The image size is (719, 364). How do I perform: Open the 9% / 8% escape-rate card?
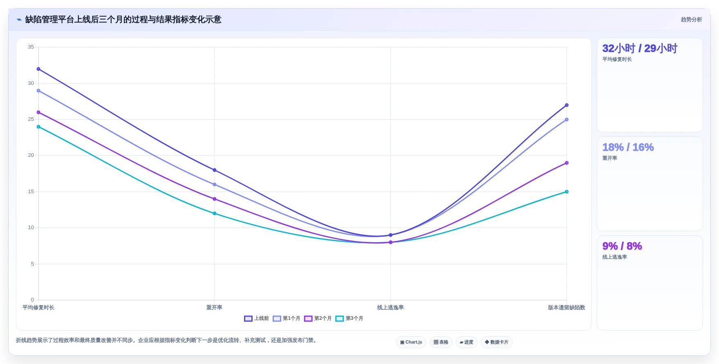point(650,283)
